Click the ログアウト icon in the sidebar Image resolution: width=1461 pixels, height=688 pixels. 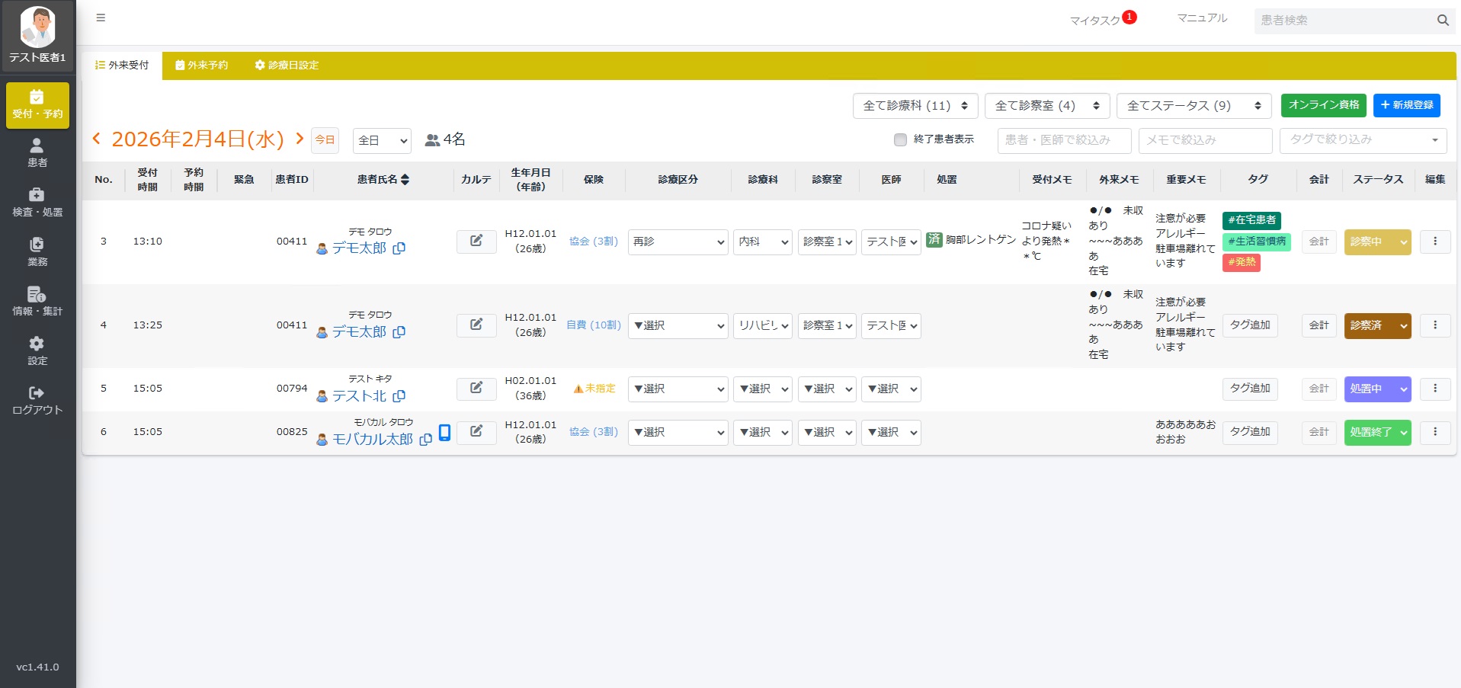[x=36, y=392]
